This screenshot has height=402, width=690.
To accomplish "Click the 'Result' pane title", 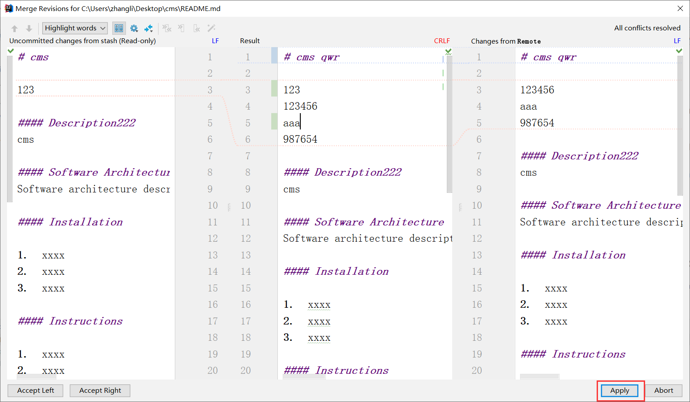I will [x=250, y=41].
